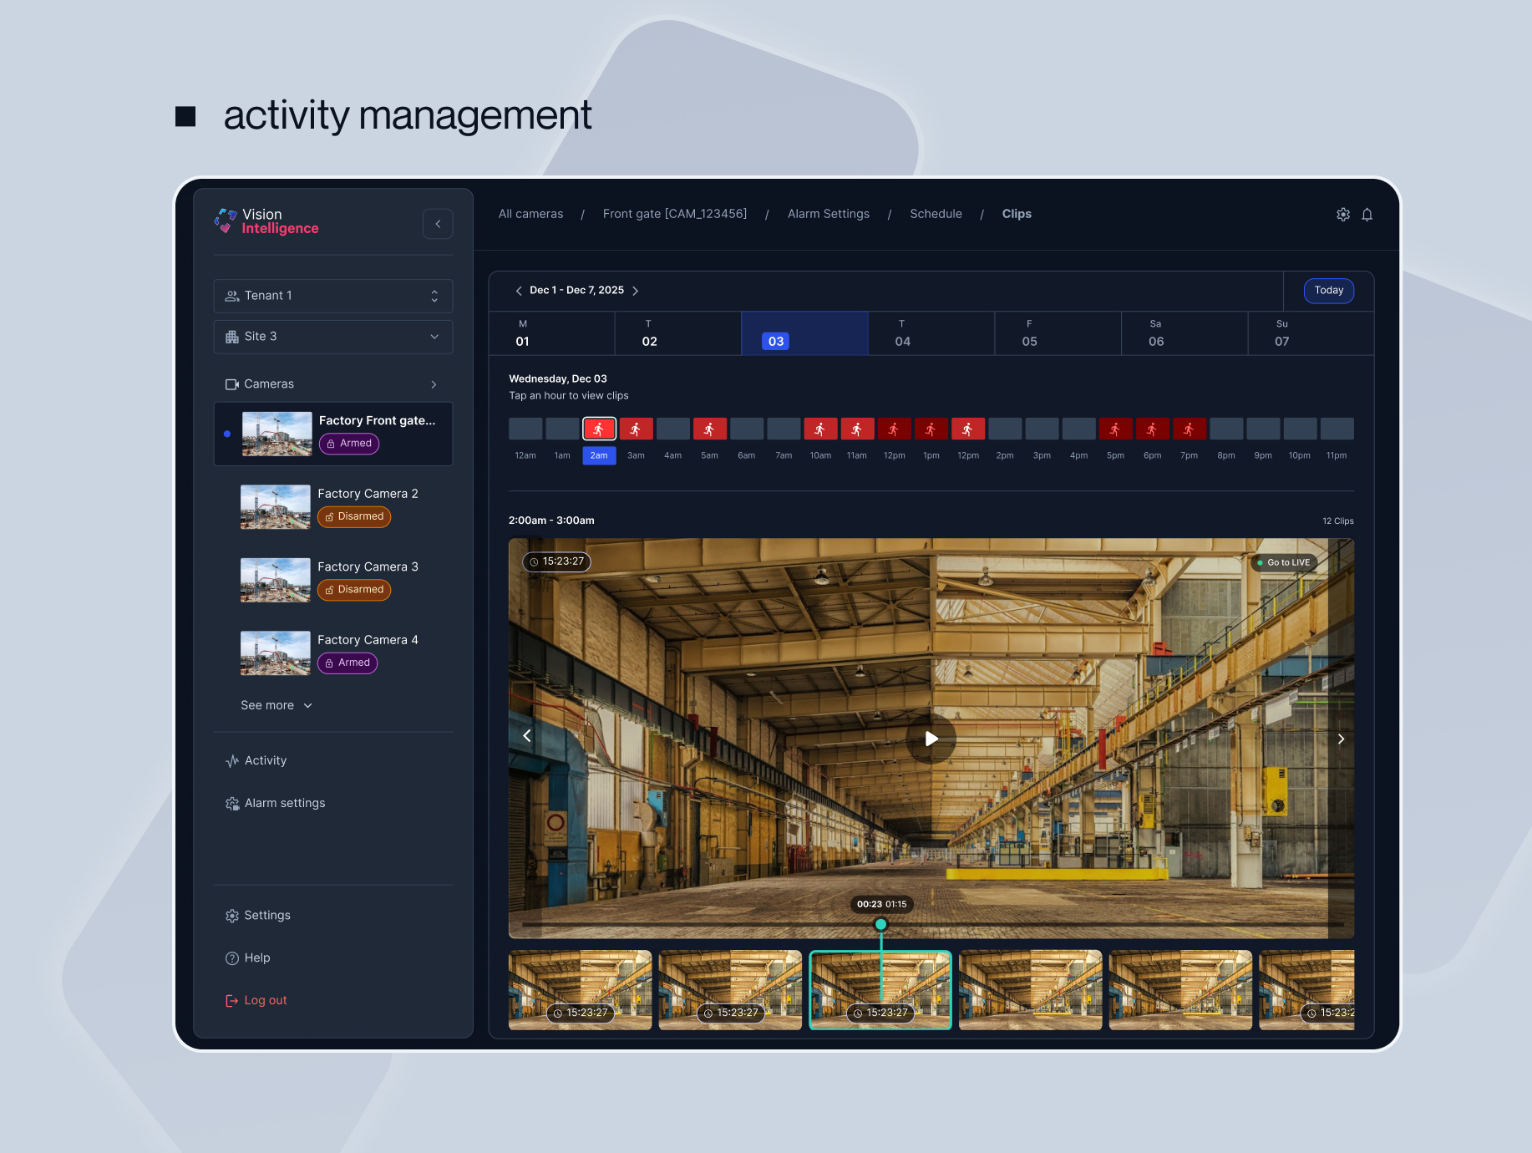Toggle Disarmed badge on Factory Camera 3
Viewport: 1532px width, 1153px height.
354,590
